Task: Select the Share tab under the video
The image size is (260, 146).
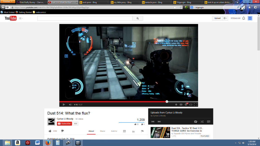Action: [103, 131]
